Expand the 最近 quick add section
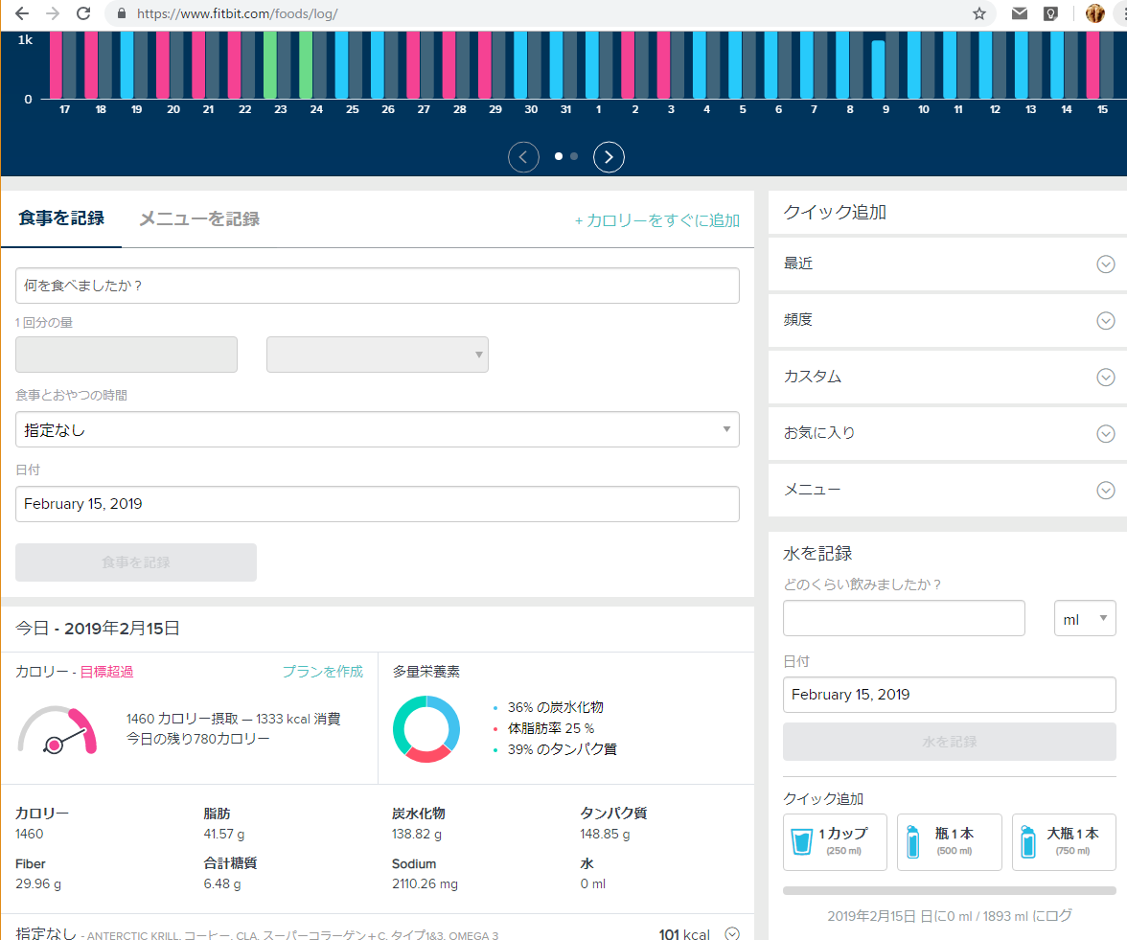1127x940 pixels. pos(1105,264)
